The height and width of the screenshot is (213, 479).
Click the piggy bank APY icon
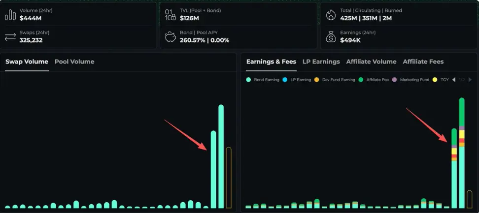[171, 37]
